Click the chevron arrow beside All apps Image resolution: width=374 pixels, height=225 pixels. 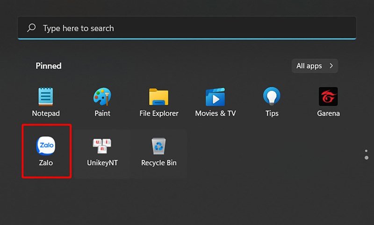(x=331, y=66)
